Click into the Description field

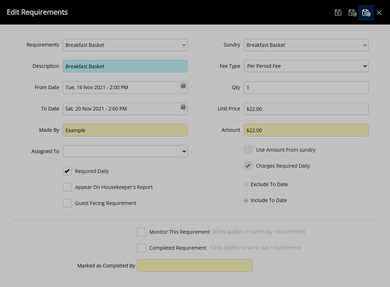125,66
